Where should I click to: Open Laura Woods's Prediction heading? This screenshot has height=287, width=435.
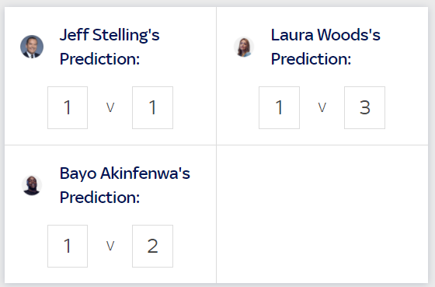point(325,47)
